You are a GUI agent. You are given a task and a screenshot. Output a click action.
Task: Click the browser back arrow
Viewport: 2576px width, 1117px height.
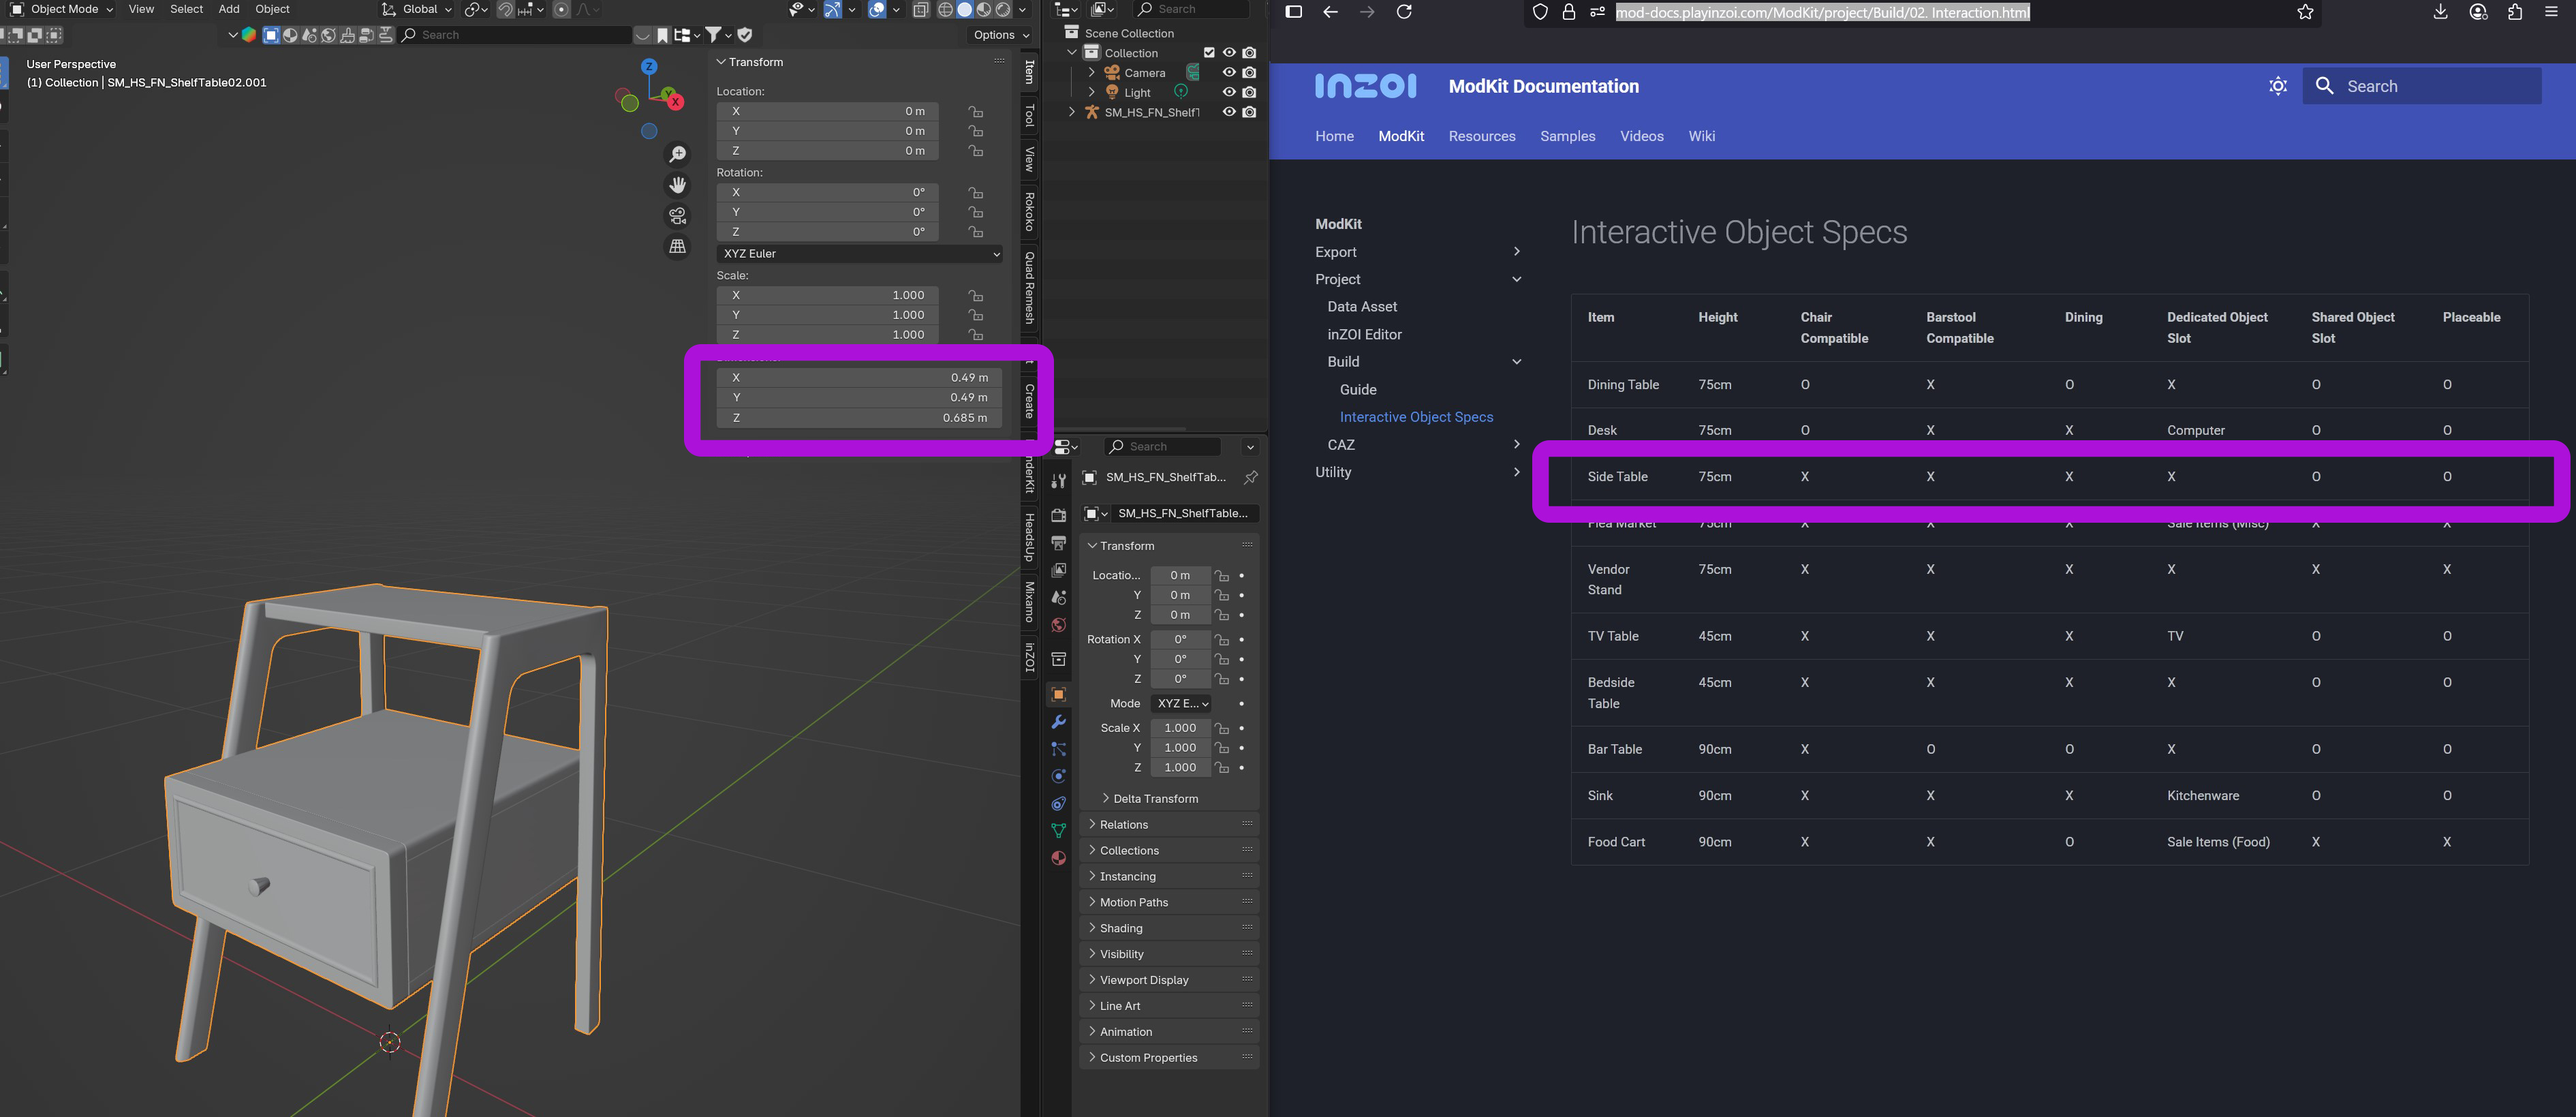tap(1330, 12)
